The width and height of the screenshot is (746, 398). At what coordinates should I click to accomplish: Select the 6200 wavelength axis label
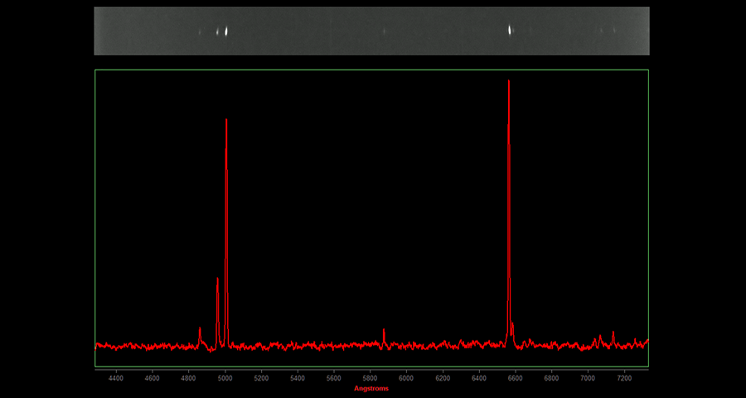(443, 378)
